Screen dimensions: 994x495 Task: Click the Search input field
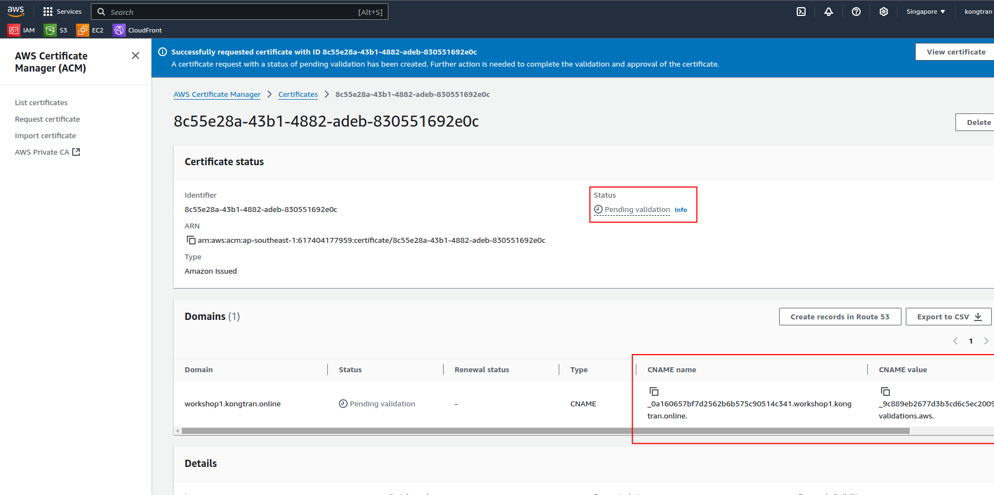coord(240,12)
